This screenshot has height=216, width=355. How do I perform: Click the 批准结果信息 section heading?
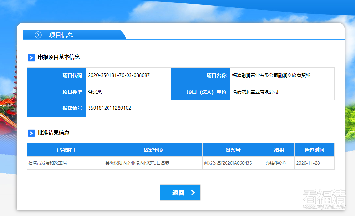tap(53, 133)
